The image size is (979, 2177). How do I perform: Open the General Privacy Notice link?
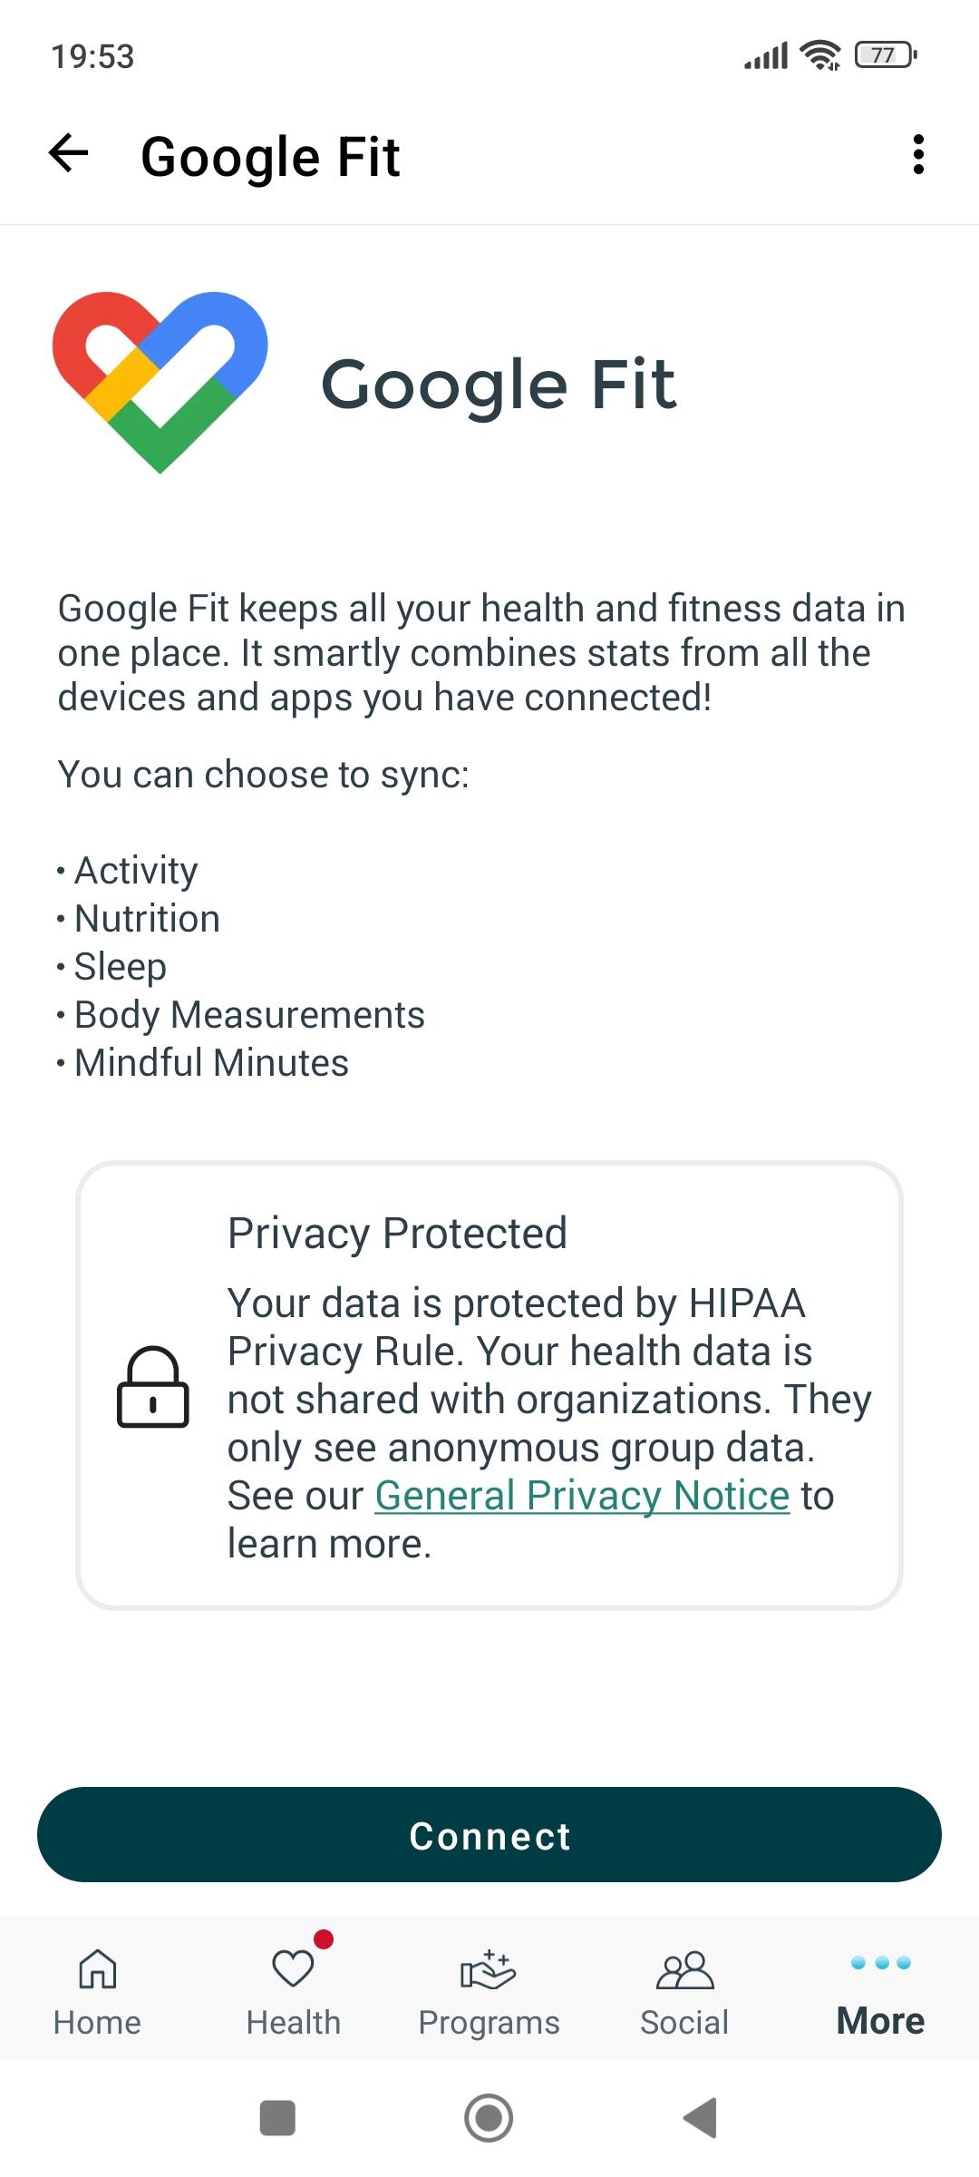tap(581, 1495)
